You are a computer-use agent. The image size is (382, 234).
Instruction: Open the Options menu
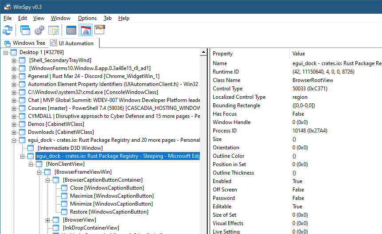coord(87,18)
